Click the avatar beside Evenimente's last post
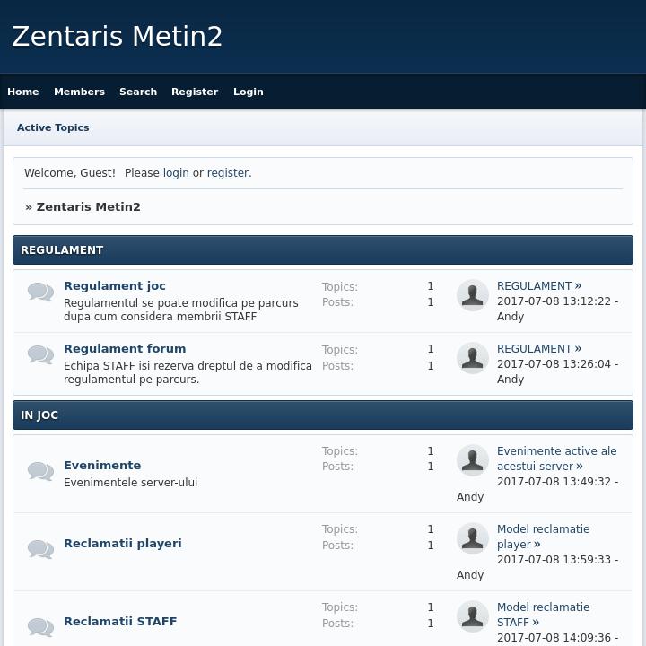Image resolution: width=646 pixels, height=646 pixels. point(473,460)
